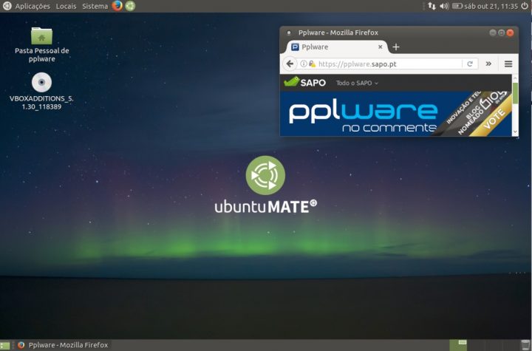Click the battery status indicator
This screenshot has width=532, height=351.
pyautogui.click(x=457, y=6)
